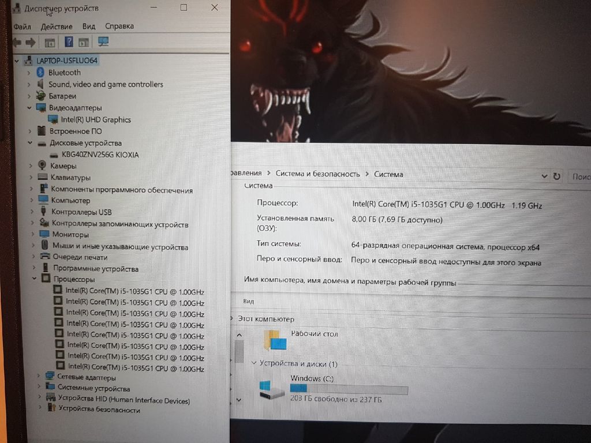591x443 pixels.
Task: Select the KBG40ZNV256G KIOXIA disk icon
Action: pos(54,155)
